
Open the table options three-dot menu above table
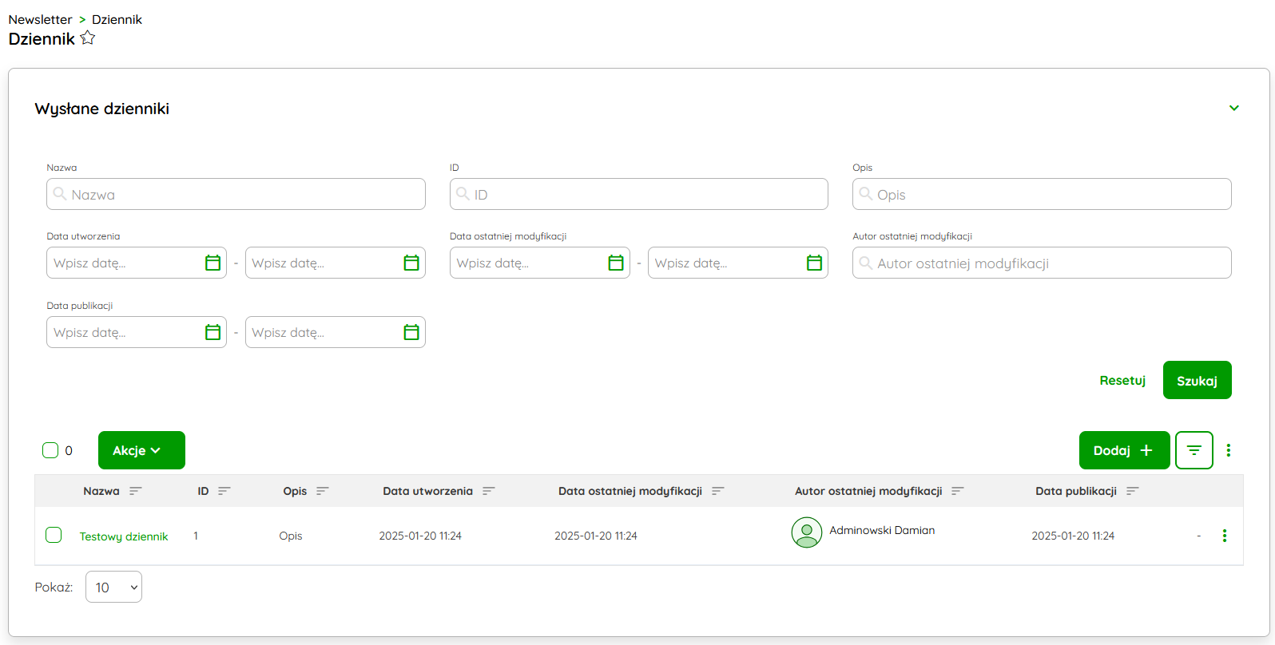coord(1229,450)
